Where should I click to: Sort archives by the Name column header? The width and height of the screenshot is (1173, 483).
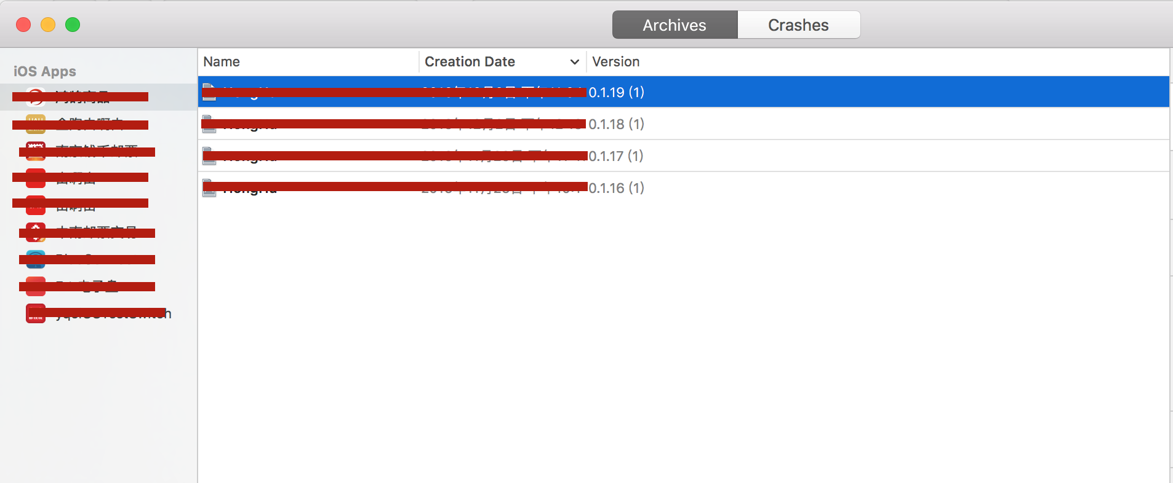[222, 62]
